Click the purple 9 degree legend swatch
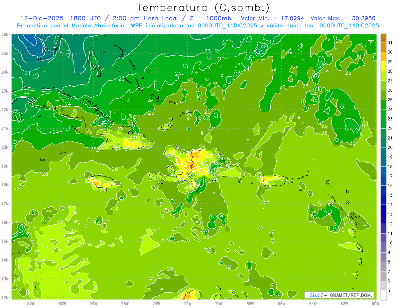 (383, 257)
